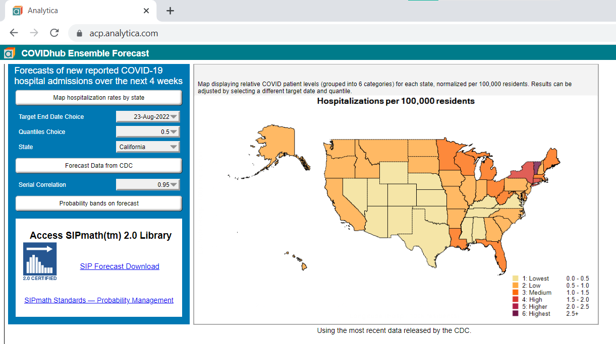Click the Low legend color swatch
Viewport: 616px width, 344px height.
[x=516, y=286]
